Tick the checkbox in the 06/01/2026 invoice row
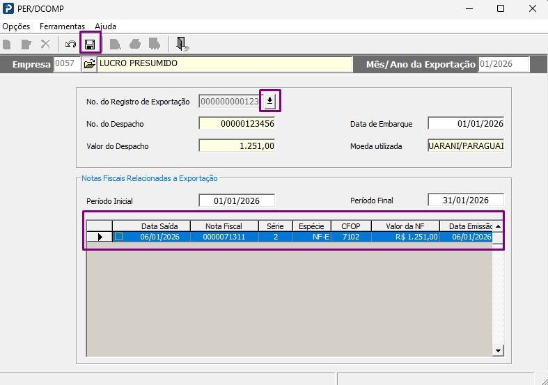 [x=119, y=237]
